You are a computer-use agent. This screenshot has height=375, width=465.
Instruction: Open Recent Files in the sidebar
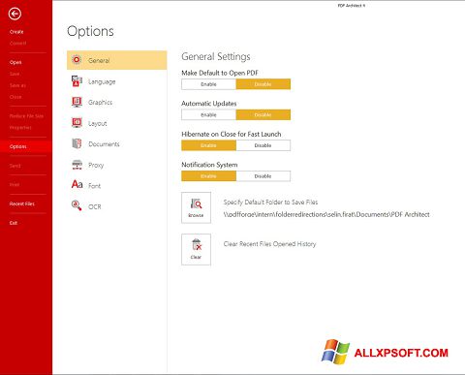pos(22,203)
